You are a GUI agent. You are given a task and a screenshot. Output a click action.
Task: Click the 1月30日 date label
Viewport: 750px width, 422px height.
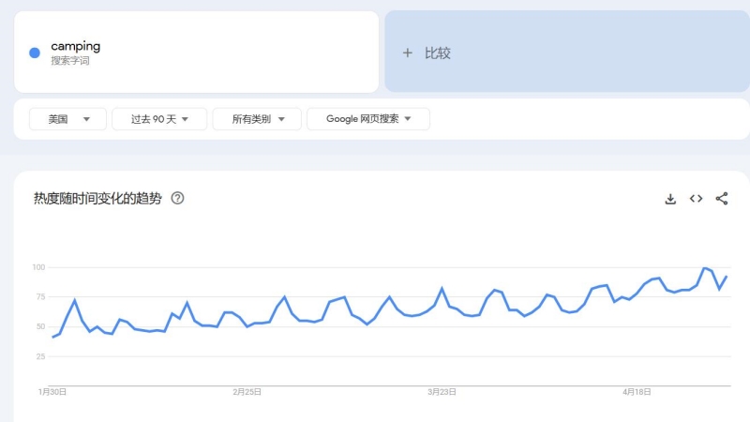tap(52, 393)
